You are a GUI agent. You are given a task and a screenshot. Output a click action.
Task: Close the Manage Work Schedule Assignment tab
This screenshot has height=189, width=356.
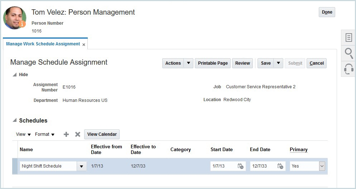pos(84,45)
